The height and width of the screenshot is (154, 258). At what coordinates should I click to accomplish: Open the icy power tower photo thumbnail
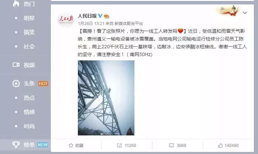(106, 98)
